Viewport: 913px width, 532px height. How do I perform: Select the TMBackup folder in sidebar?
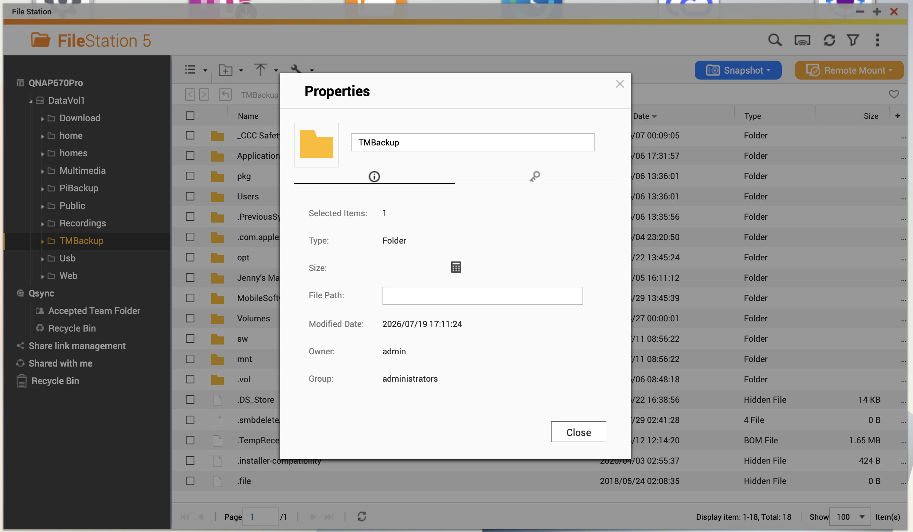pos(81,241)
